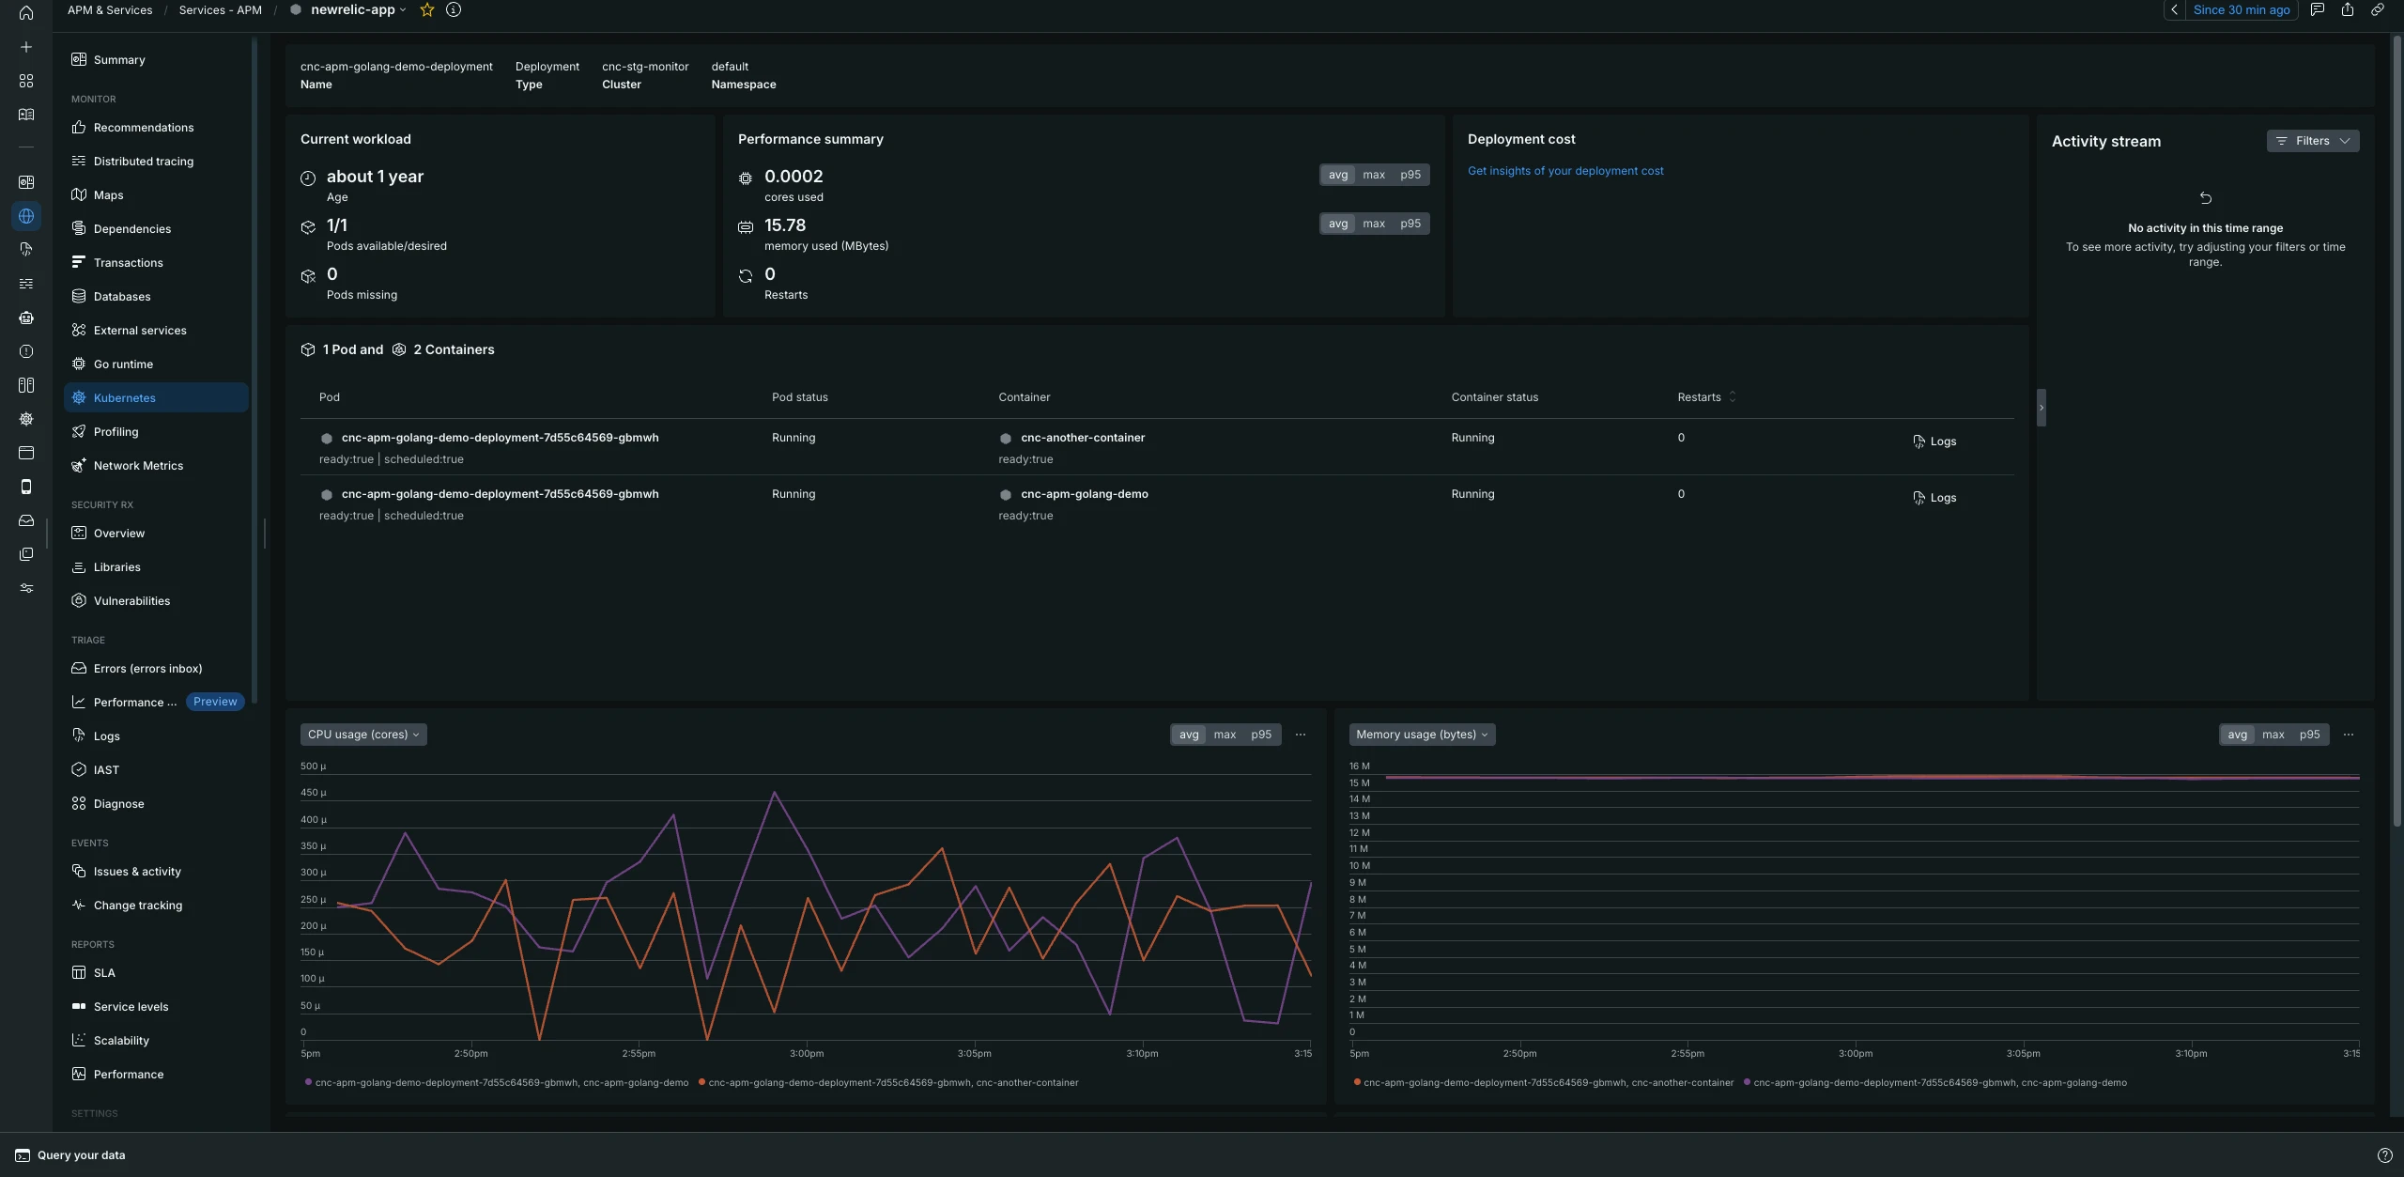Open Go runtime page

(156, 364)
